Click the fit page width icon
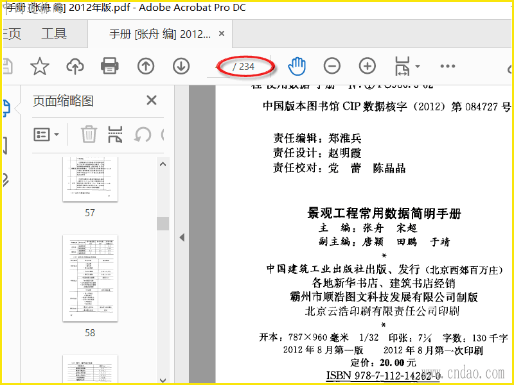Viewport: 514px width, 385px height. pyautogui.click(x=402, y=66)
